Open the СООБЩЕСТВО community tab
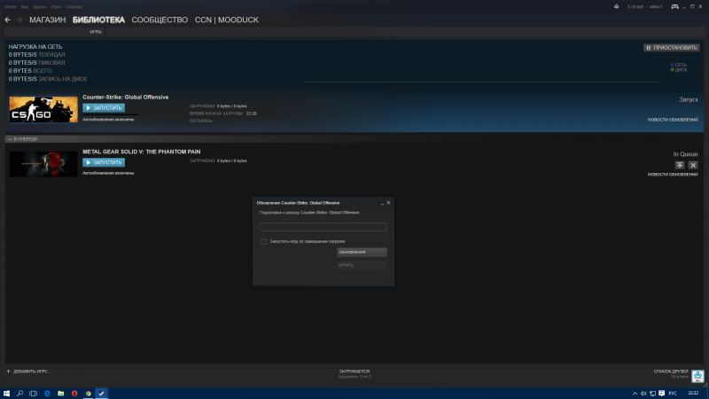The height and width of the screenshot is (399, 709). [x=160, y=20]
